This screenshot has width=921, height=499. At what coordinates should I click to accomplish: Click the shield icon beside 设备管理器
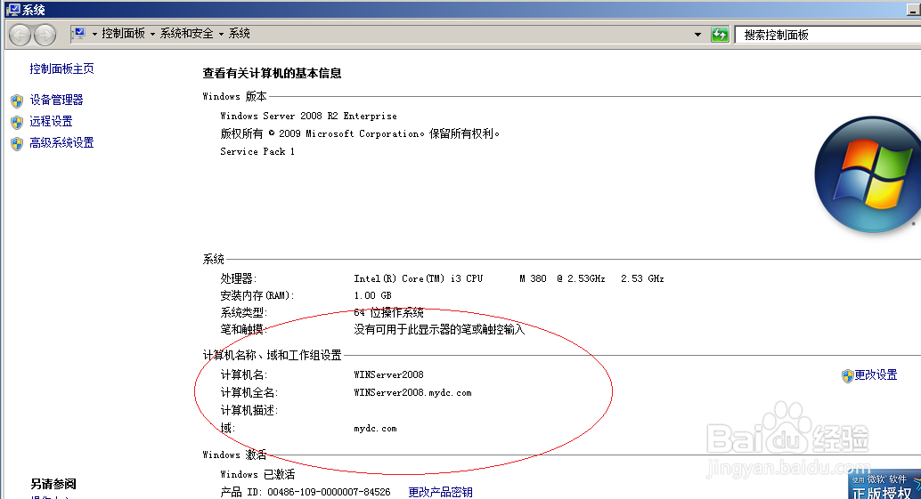17,101
